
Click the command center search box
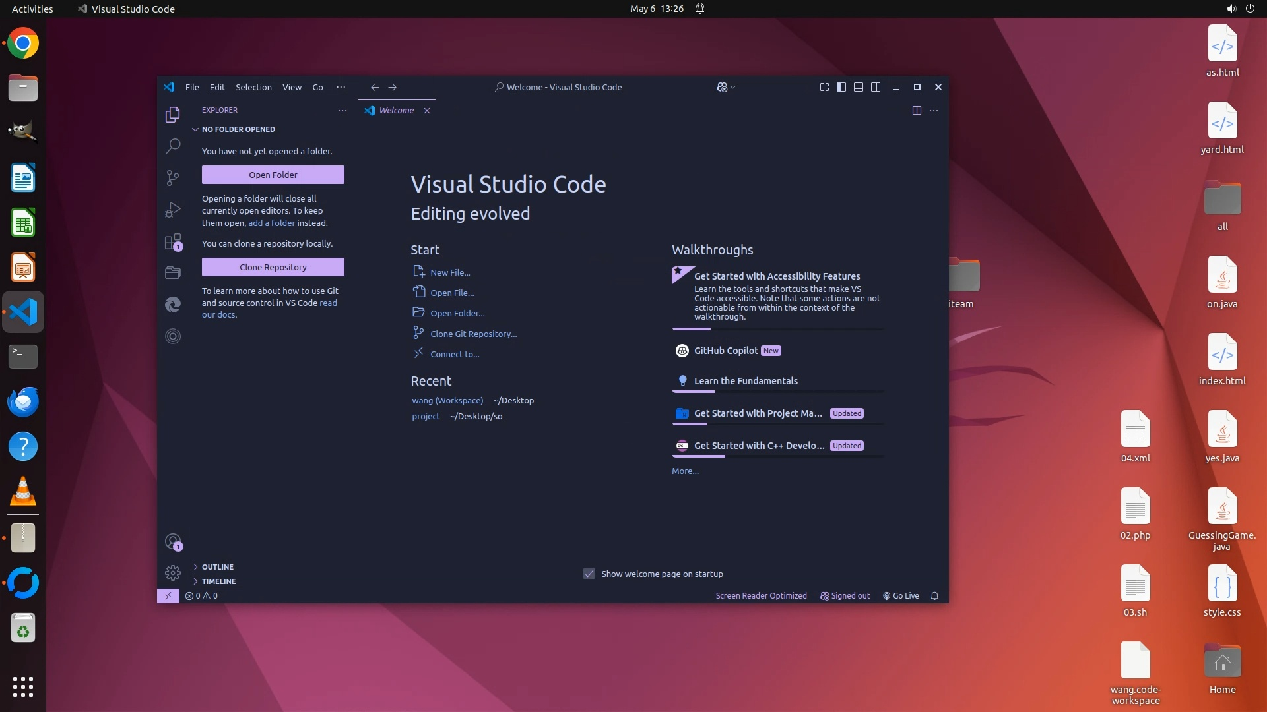pyautogui.click(x=558, y=87)
